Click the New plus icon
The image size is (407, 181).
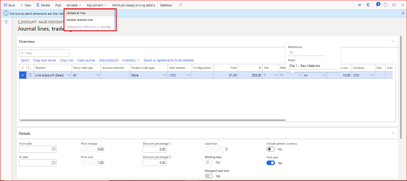click(x=22, y=5)
